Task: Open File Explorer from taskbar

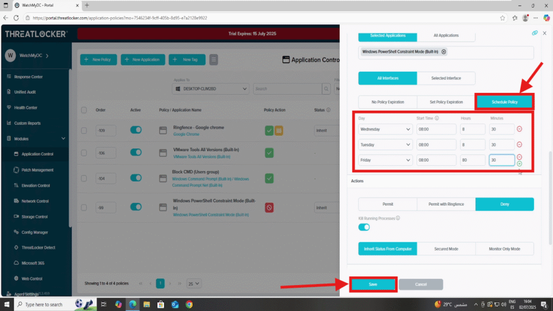Action: pyautogui.click(x=147, y=305)
